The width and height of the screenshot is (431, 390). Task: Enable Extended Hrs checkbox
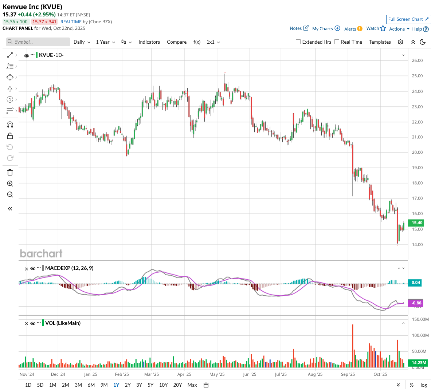coord(298,42)
